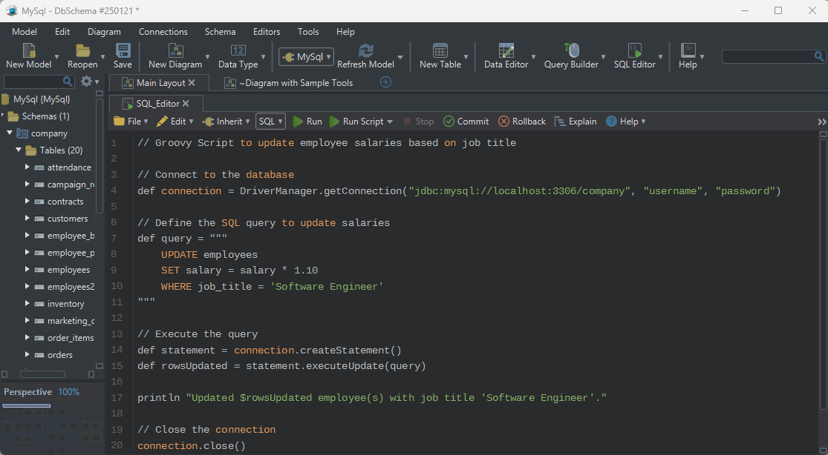Open the Model menu
The width and height of the screenshot is (828, 455).
25,32
